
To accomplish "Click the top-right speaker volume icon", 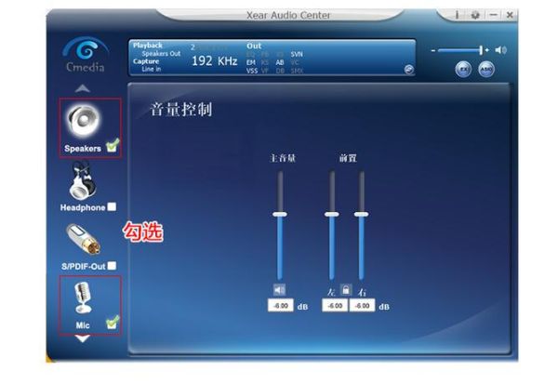I will (x=501, y=49).
